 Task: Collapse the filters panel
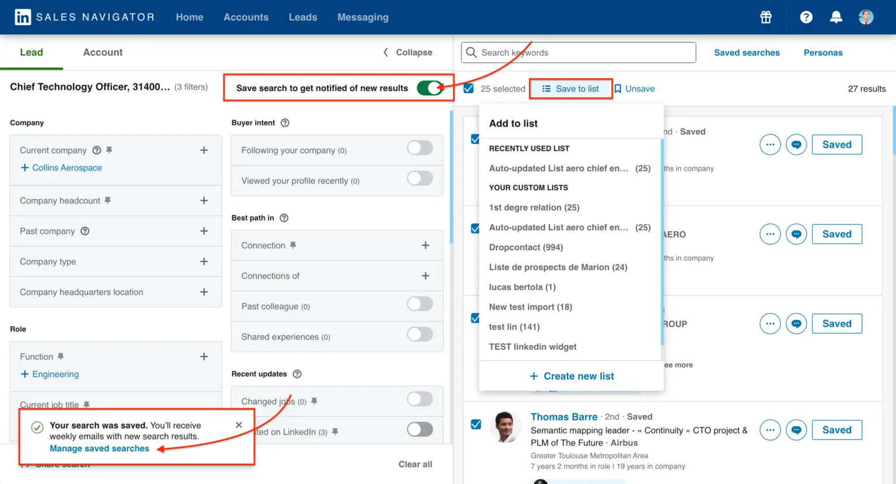[407, 52]
